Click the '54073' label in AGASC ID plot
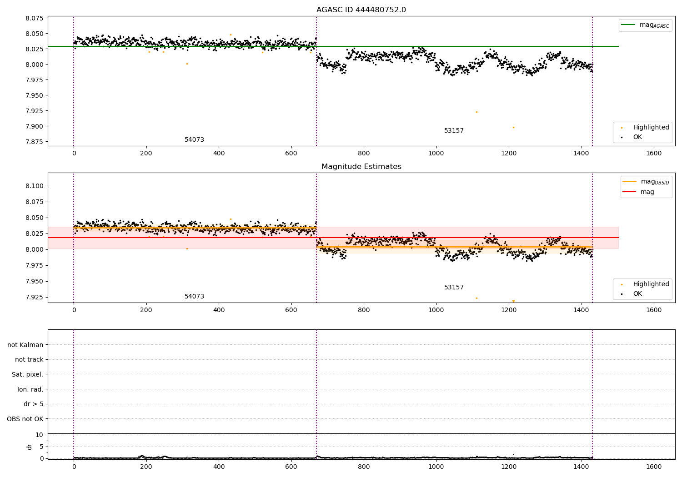This screenshot has width=682, height=477. (194, 140)
